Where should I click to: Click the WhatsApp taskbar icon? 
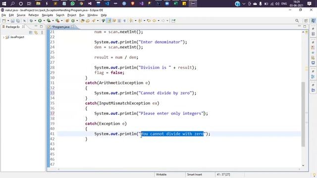pos(73,3)
